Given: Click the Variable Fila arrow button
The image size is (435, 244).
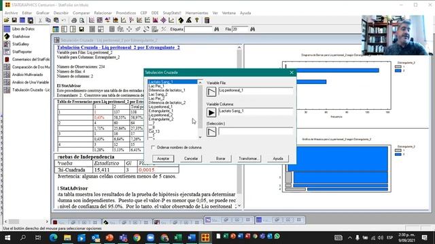Looking at the screenshot, I should 211,91.
